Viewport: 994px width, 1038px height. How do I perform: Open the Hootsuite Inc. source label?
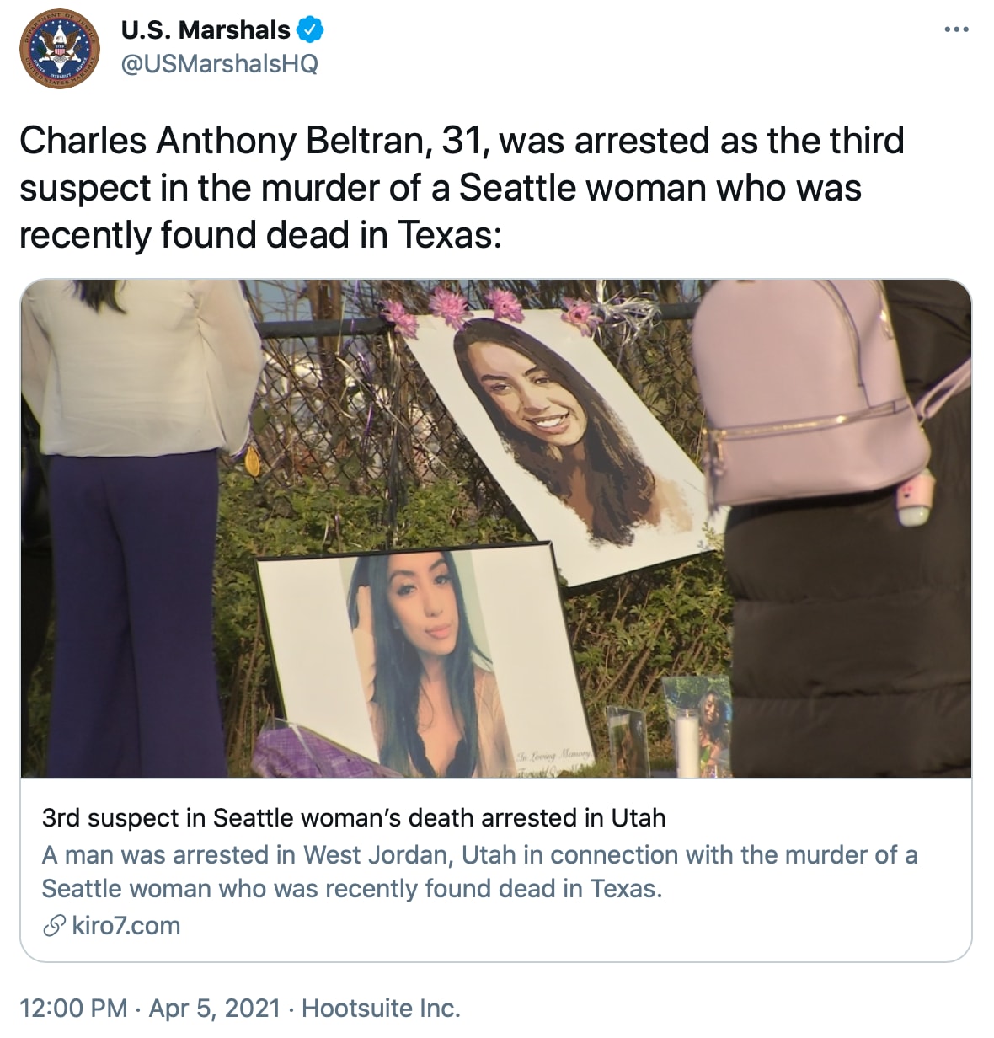click(x=381, y=1009)
